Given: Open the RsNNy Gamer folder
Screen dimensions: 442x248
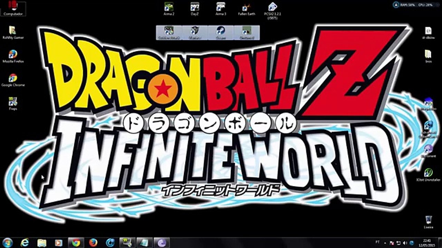Looking at the screenshot, I should pos(13,32).
